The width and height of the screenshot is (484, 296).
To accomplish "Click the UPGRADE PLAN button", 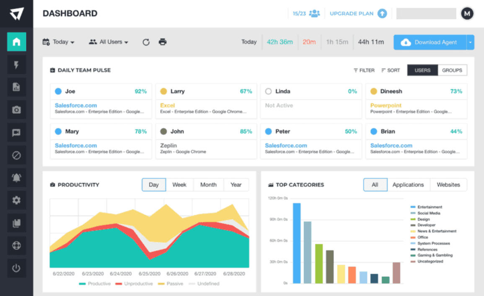I will 352,13.
